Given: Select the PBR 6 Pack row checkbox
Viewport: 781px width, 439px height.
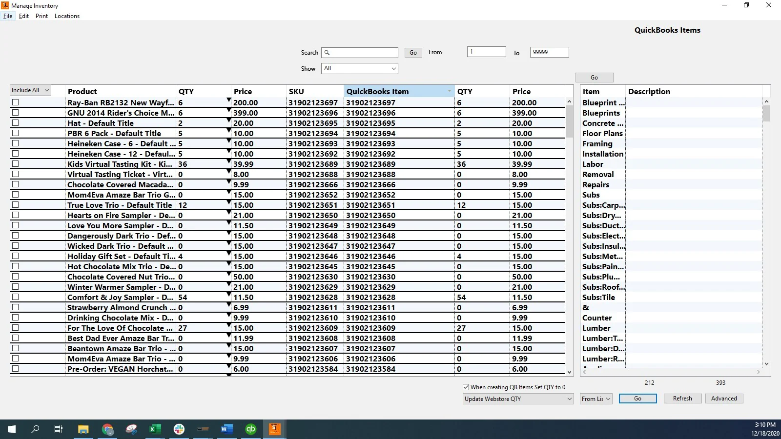Looking at the screenshot, I should (16, 133).
